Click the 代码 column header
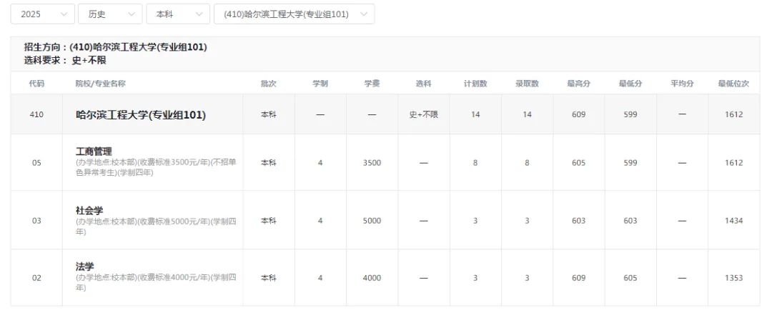The height and width of the screenshot is (313, 772). point(36,84)
